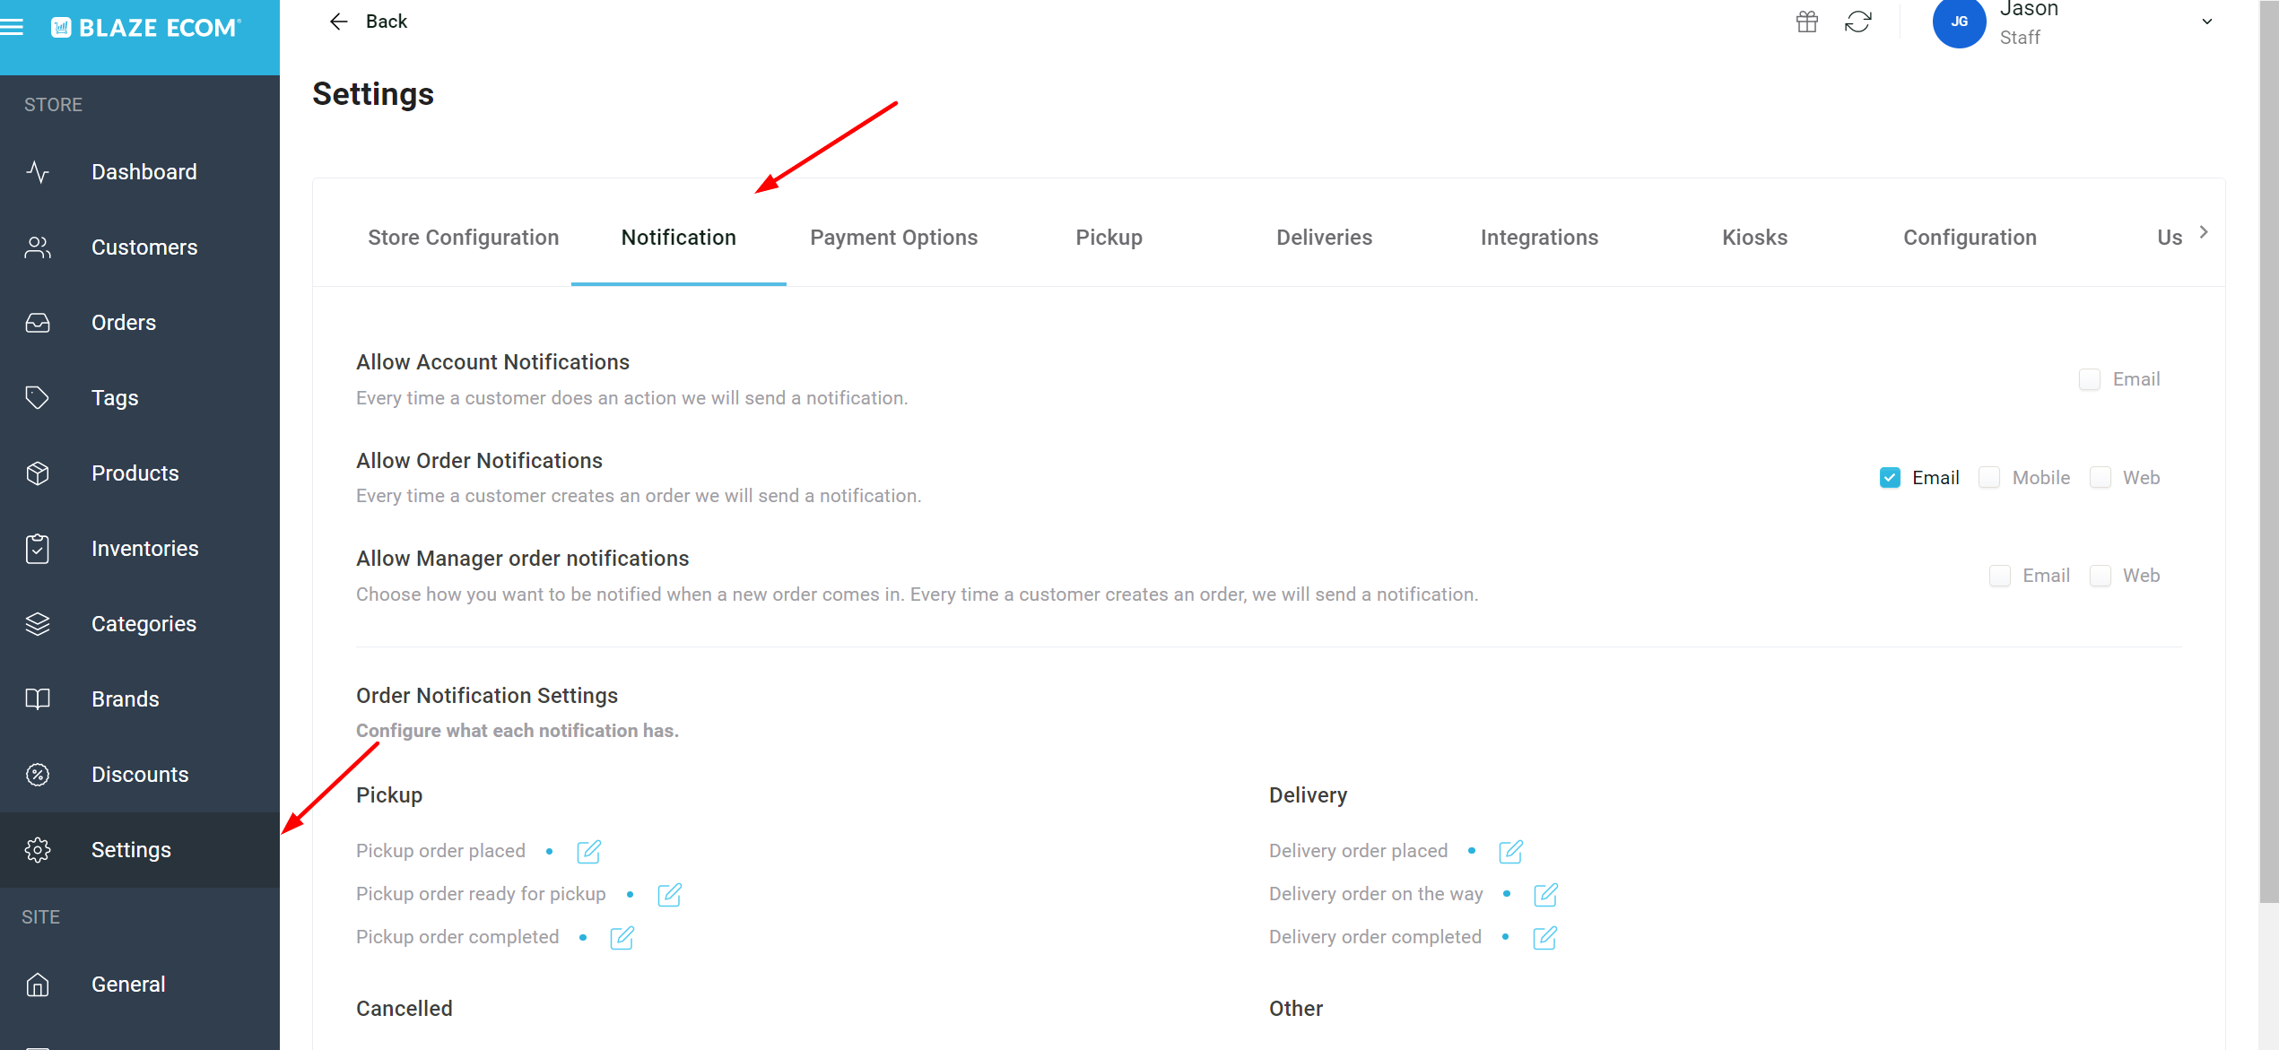Screen dimensions: 2279x1050
Task: Enable Web for Manager order notifications
Action: (2101, 576)
